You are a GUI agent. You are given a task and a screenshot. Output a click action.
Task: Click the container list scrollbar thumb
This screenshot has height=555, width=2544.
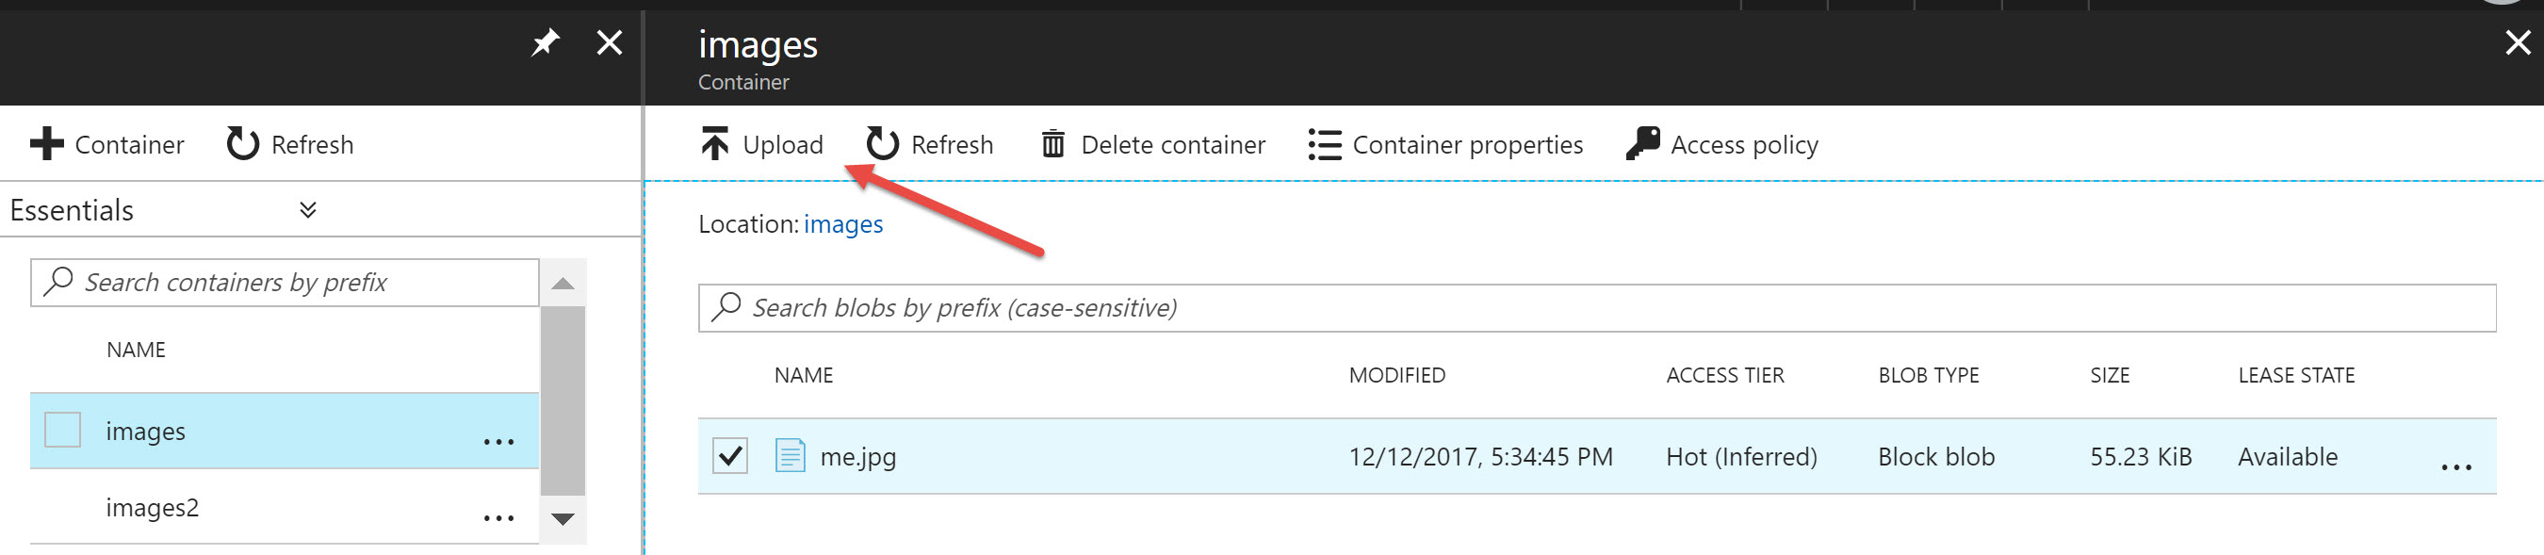563,400
